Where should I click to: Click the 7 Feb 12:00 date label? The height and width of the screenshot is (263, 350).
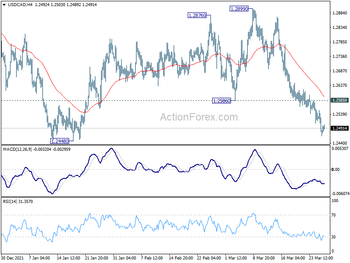pyautogui.click(x=152, y=258)
